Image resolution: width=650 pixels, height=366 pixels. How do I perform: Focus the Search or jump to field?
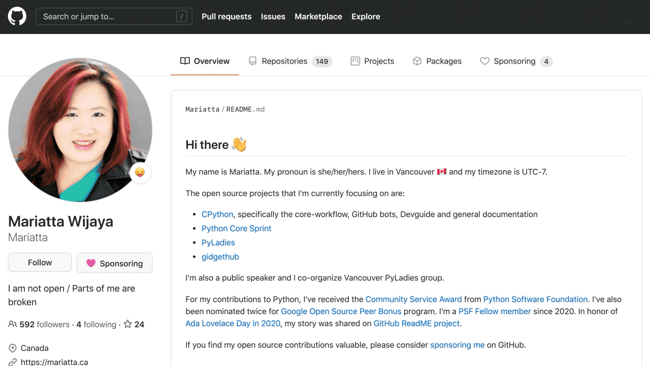[107, 16]
